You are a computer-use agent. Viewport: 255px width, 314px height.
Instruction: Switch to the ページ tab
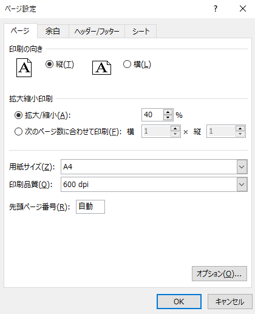coord(21,31)
